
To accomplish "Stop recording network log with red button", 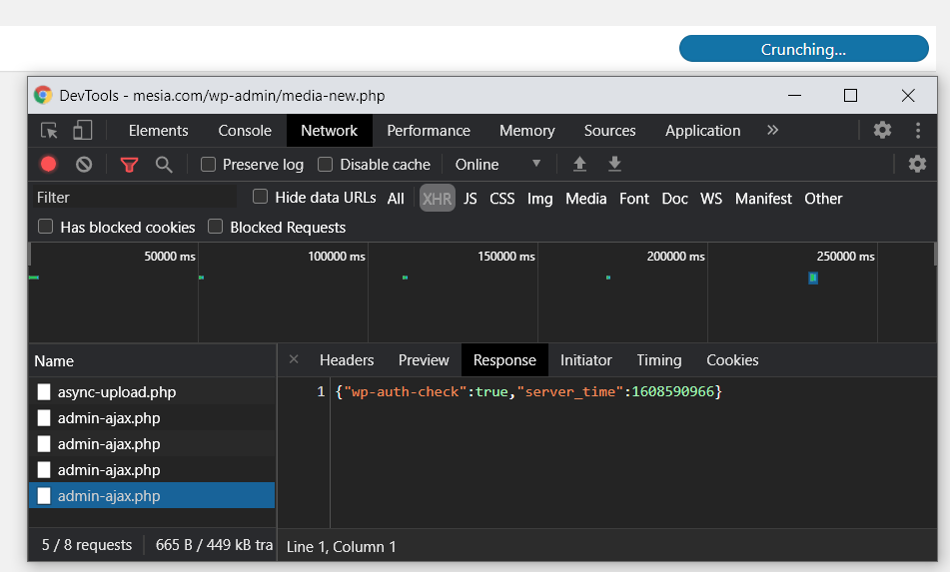I will coord(49,164).
